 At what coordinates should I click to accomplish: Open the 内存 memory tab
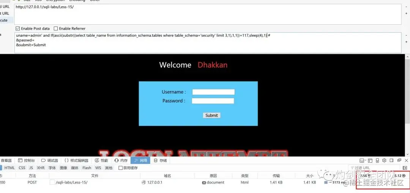coord(121,160)
